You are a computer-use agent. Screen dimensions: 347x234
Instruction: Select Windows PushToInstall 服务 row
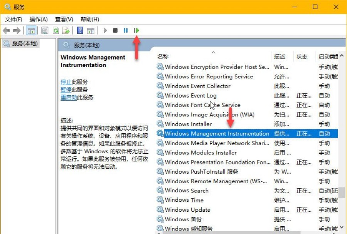(247, 172)
